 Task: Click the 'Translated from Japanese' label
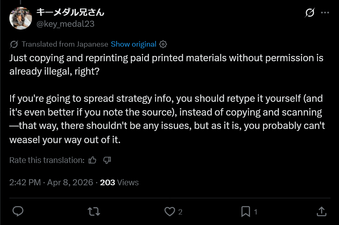65,44
